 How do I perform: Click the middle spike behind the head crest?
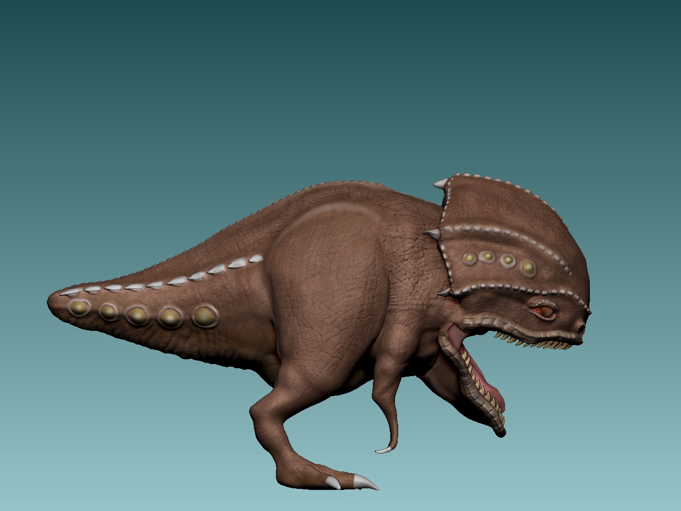point(431,233)
